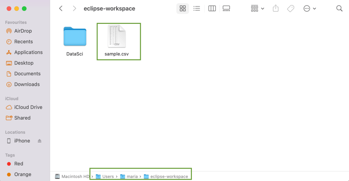Open the Group By dropdown
Screen dimensions: 349x181
[x=257, y=9]
